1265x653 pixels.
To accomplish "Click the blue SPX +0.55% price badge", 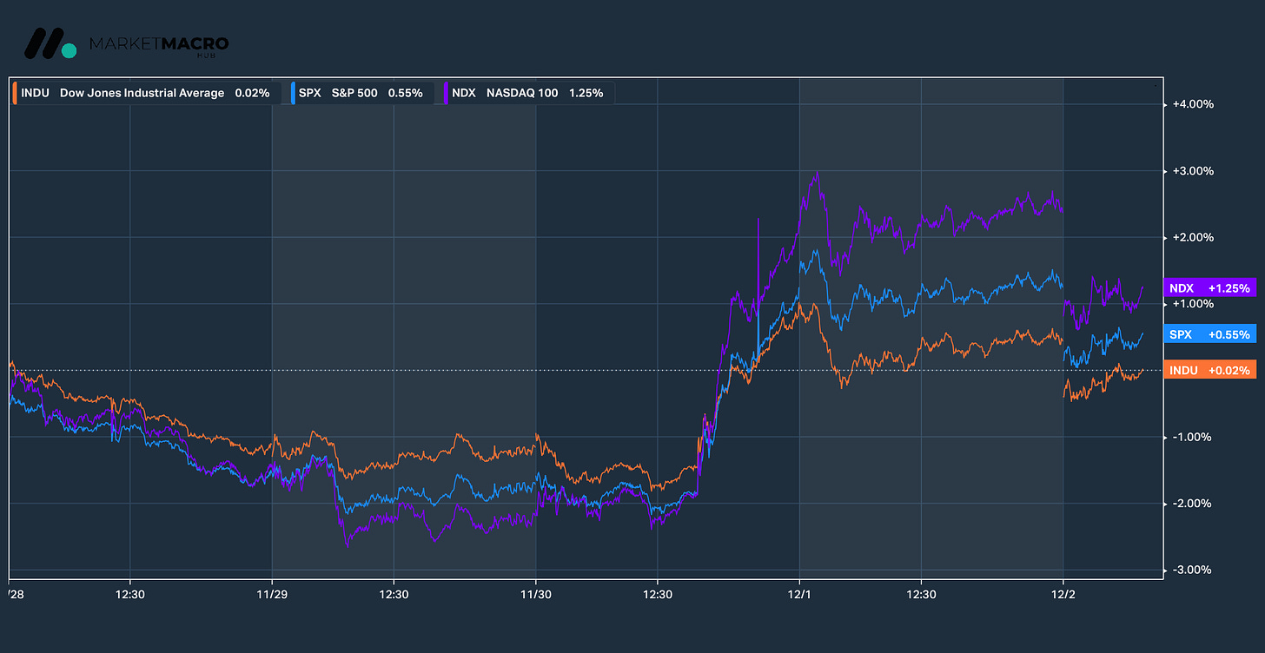I will coord(1210,333).
